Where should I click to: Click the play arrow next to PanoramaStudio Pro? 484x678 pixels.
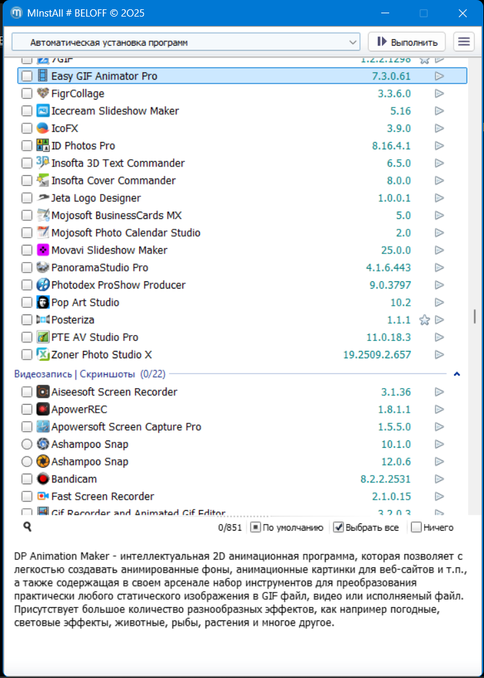[x=439, y=267]
